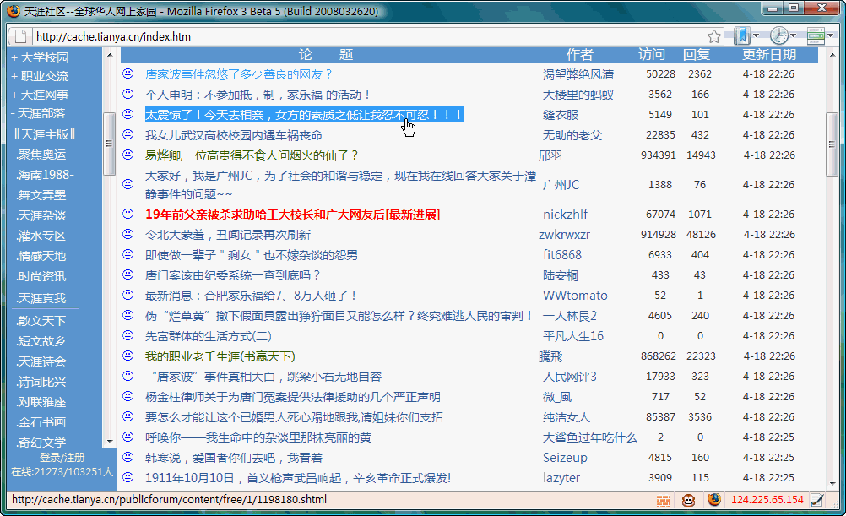The height and width of the screenshot is (516, 846).
Task: Open the History dropdown arrow
Action: coord(794,35)
